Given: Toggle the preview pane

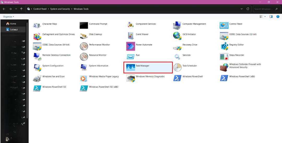Looking at the screenshot, I should click(x=271, y=17).
